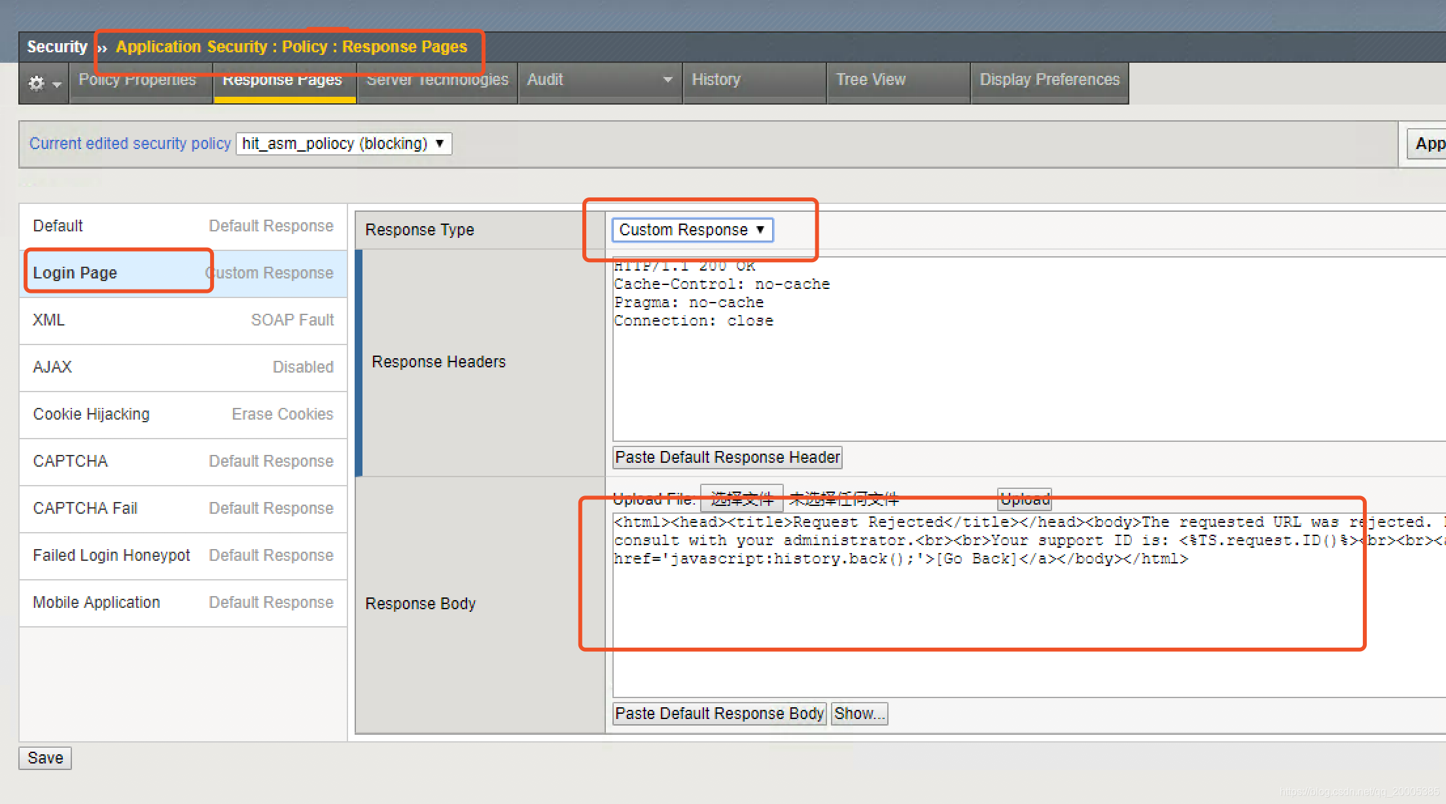This screenshot has width=1446, height=804.
Task: Click the Upload button
Action: (x=1025, y=499)
